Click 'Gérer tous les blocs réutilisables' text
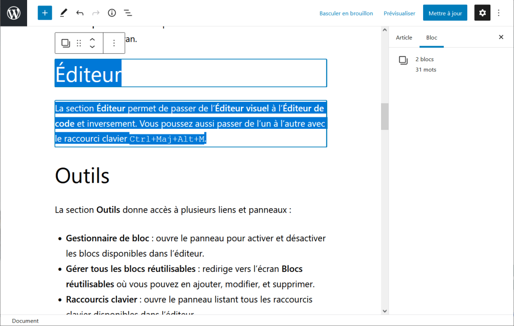The height and width of the screenshot is (326, 514). coord(131,269)
